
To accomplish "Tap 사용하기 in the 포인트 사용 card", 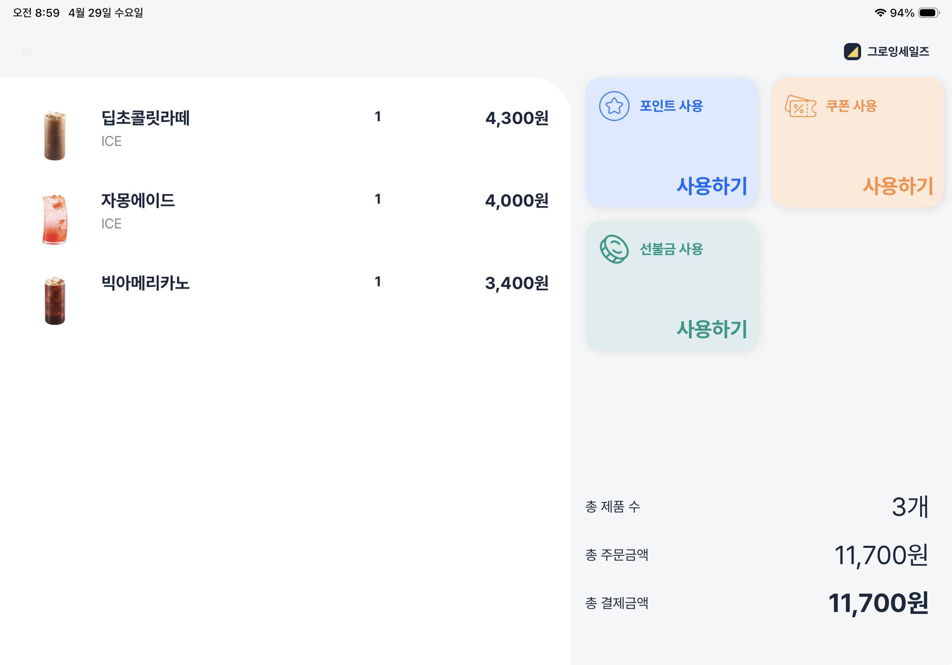I will (712, 186).
